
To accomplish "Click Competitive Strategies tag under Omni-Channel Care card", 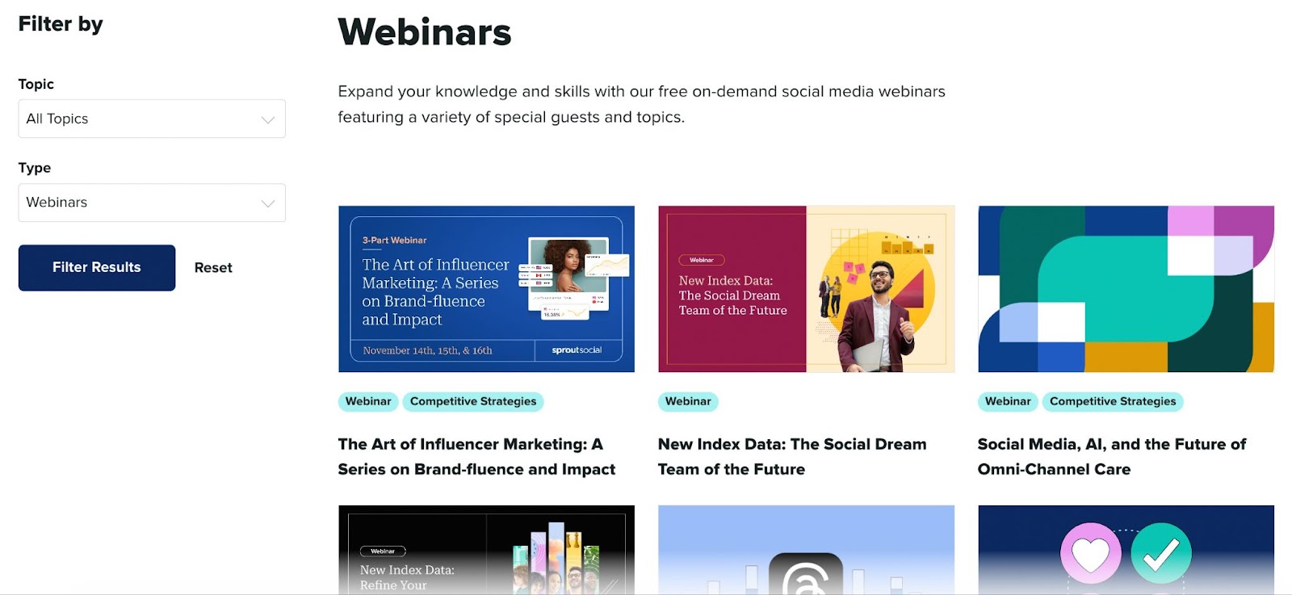I will [1113, 401].
